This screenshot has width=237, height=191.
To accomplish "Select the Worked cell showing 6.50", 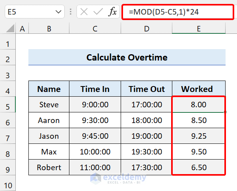I will 199,167.
